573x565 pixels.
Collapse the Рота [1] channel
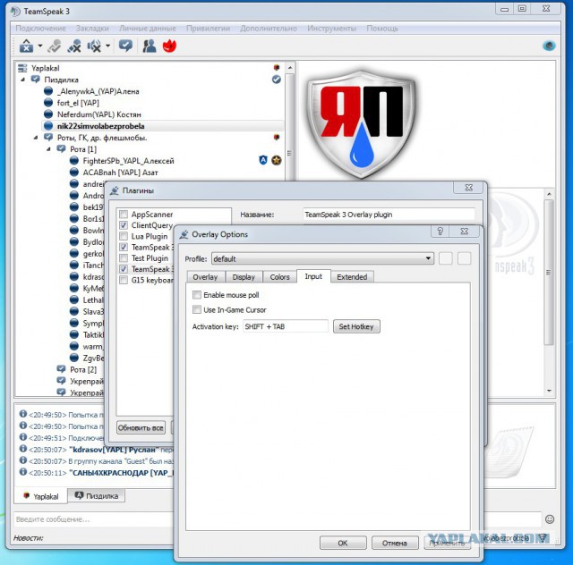pyautogui.click(x=48, y=149)
